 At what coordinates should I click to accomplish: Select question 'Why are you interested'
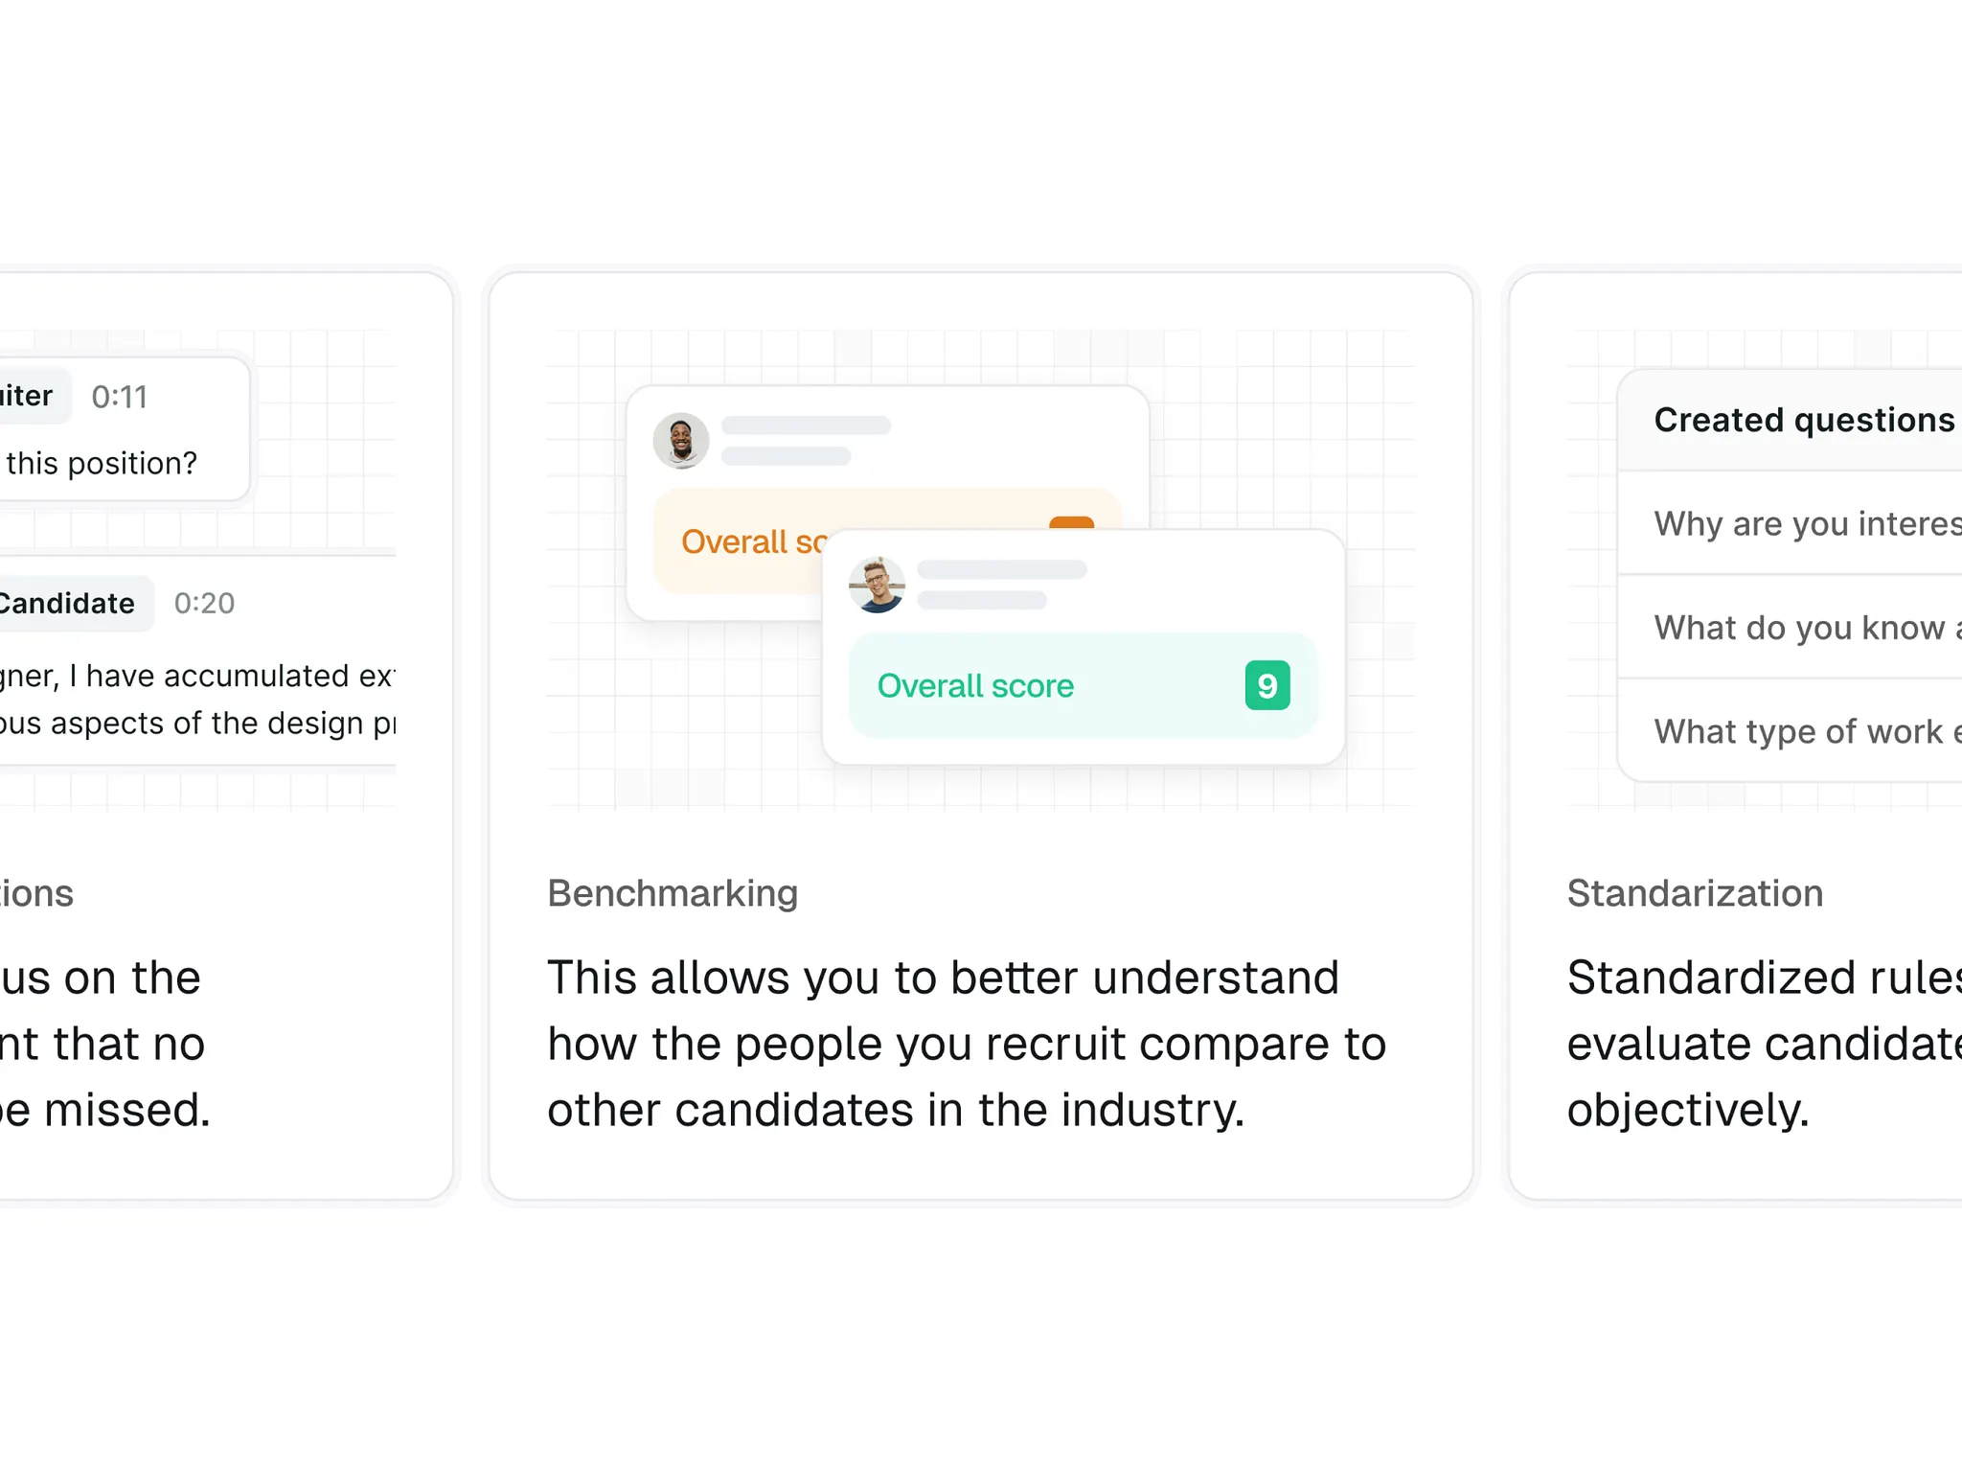[1790, 523]
